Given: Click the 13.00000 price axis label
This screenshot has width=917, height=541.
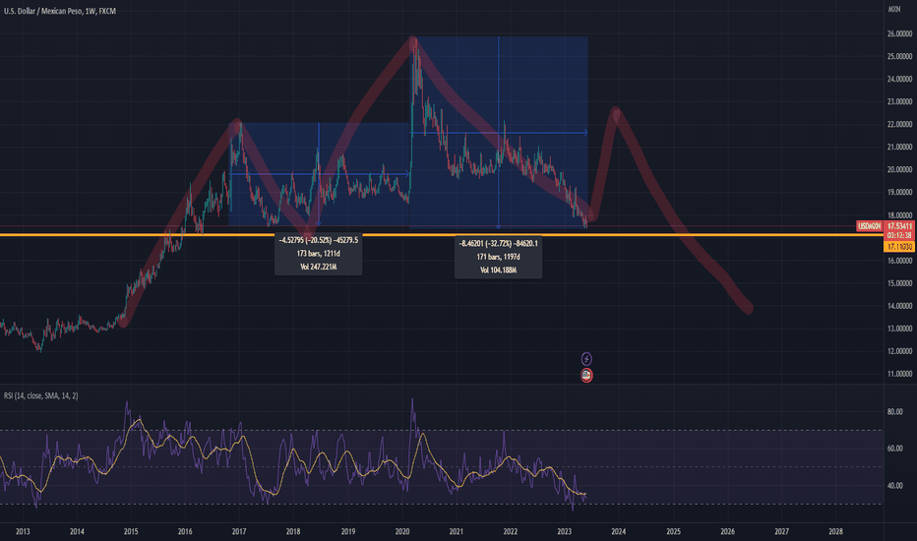Looking at the screenshot, I should click(899, 329).
